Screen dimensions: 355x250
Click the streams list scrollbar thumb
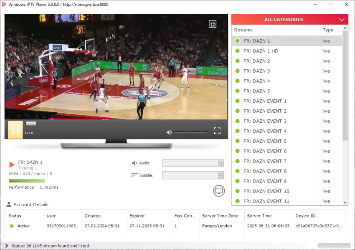[x=345, y=86]
